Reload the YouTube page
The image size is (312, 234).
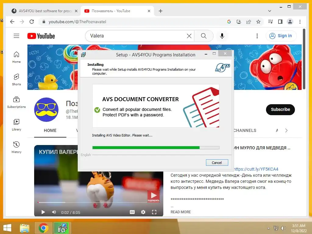pyautogui.click(x=32, y=22)
